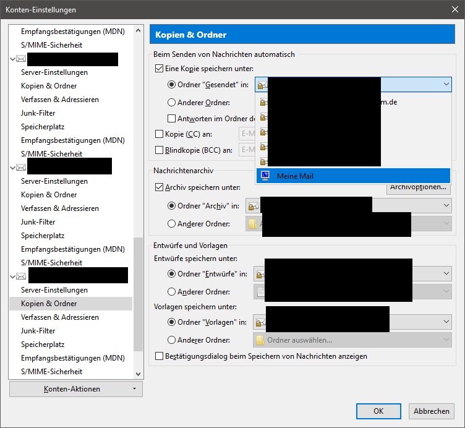
Task: Click the Meine Mail computer icon in dropdown
Action: [x=265, y=176]
